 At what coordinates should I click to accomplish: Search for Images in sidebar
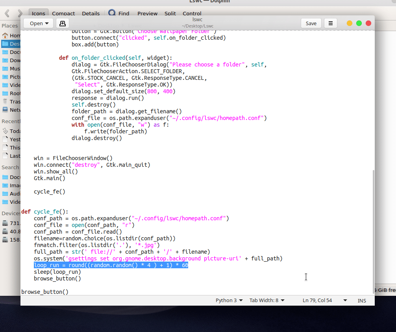click(x=11, y=186)
